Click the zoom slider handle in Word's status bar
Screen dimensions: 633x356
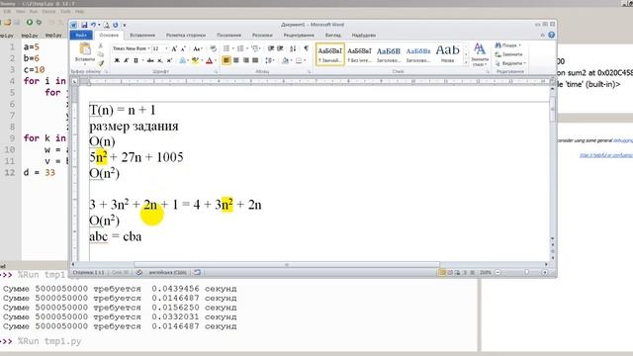click(526, 273)
